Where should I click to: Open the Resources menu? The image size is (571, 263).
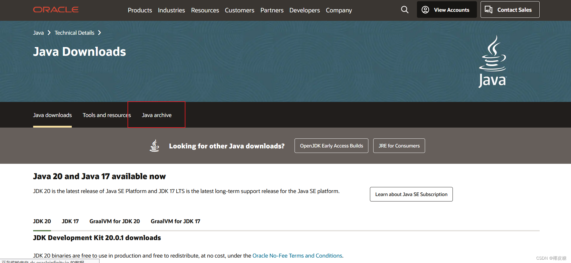[x=205, y=10]
